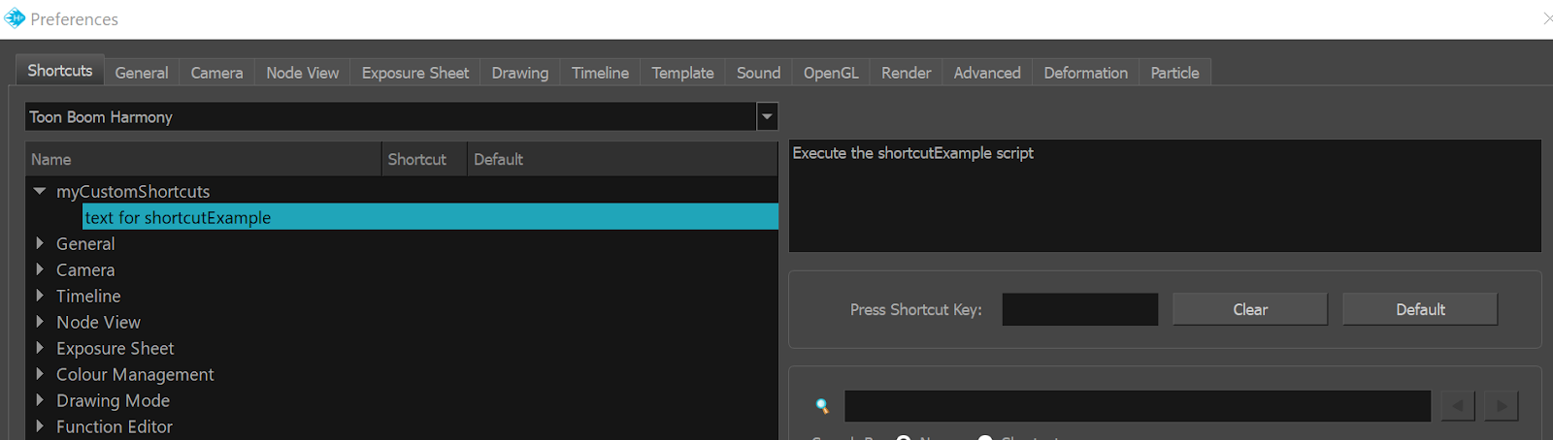Switch to the Sound tab

tap(758, 73)
